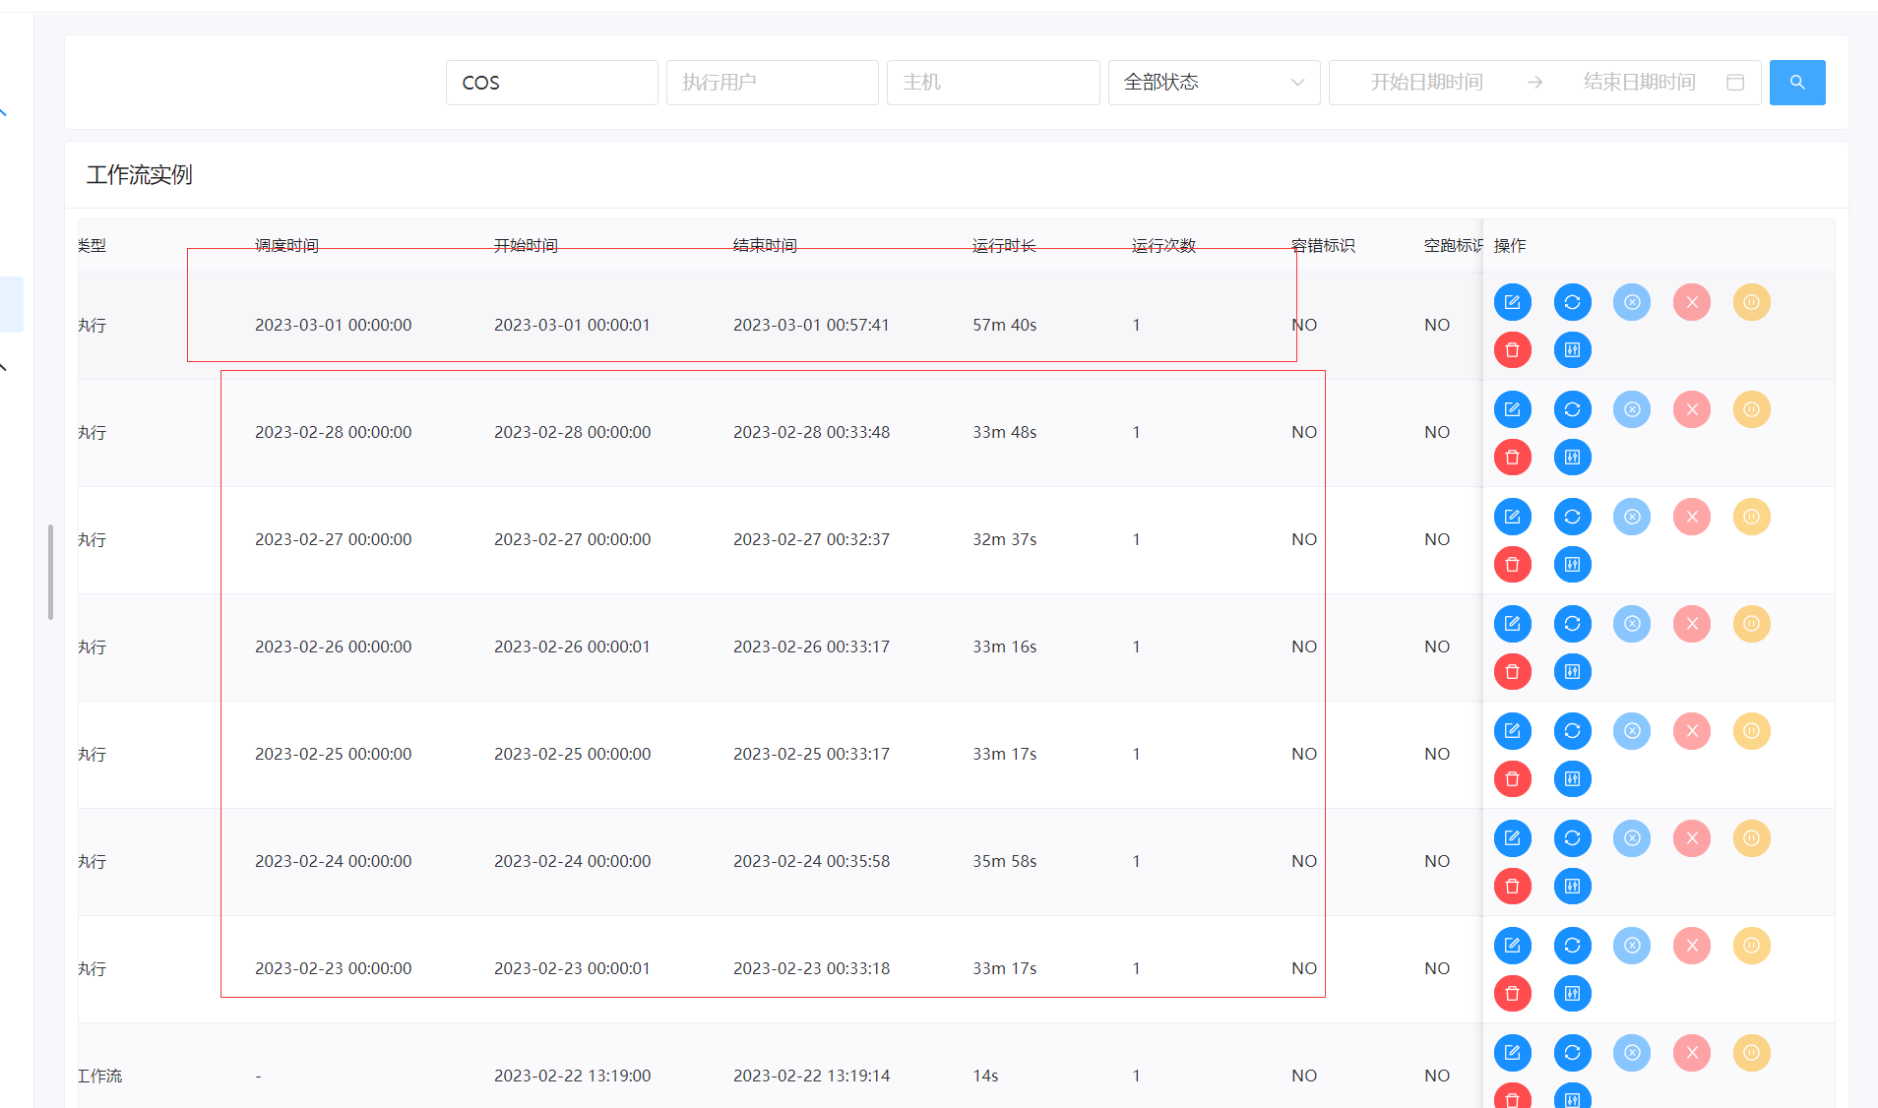Rerun the 2023-02-25 workflow instance

1572,731
